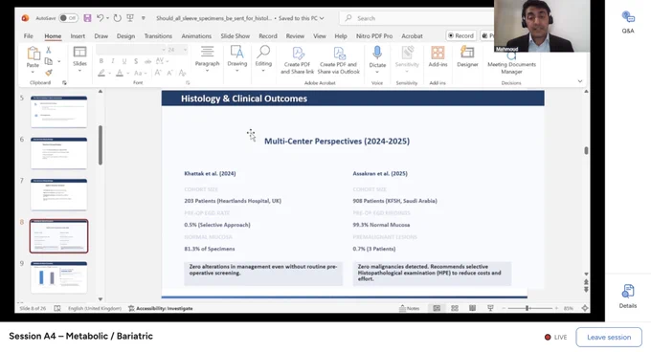Switch to the Transitions tab

[158, 36]
